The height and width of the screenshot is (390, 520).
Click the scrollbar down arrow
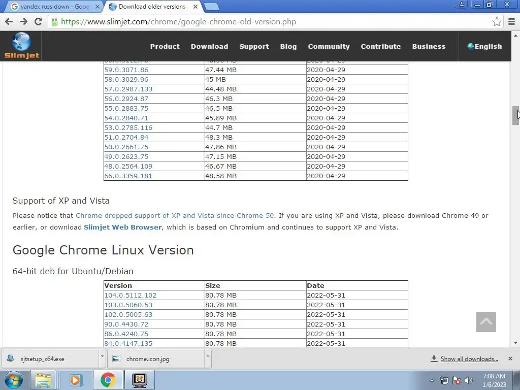515,343
